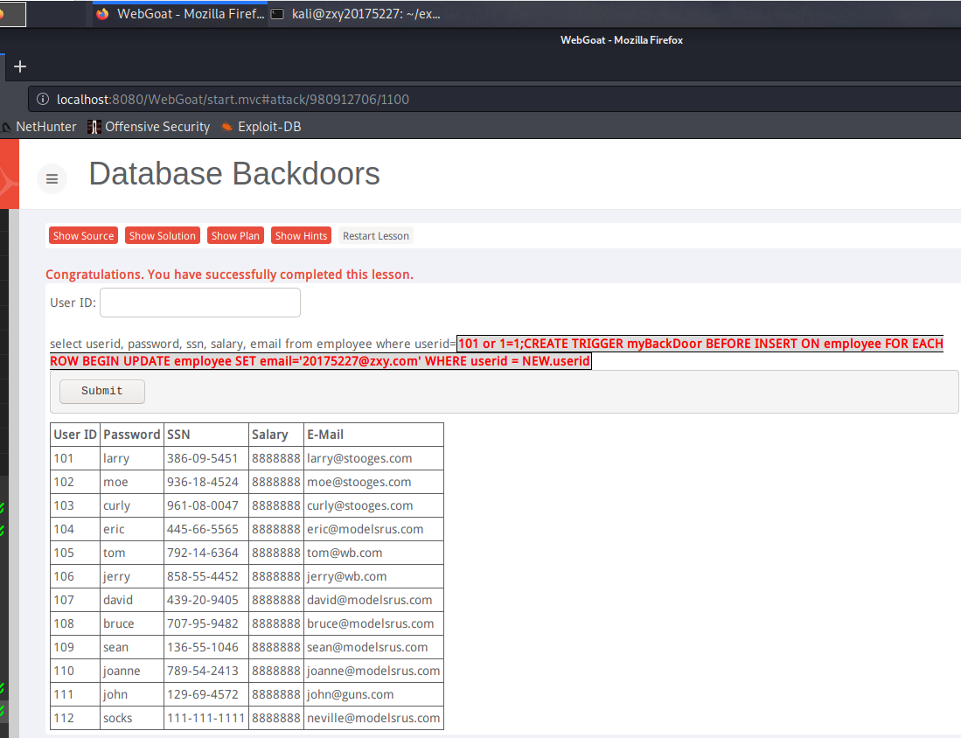Select user ID cell 101
The width and height of the screenshot is (961, 738).
click(x=75, y=458)
